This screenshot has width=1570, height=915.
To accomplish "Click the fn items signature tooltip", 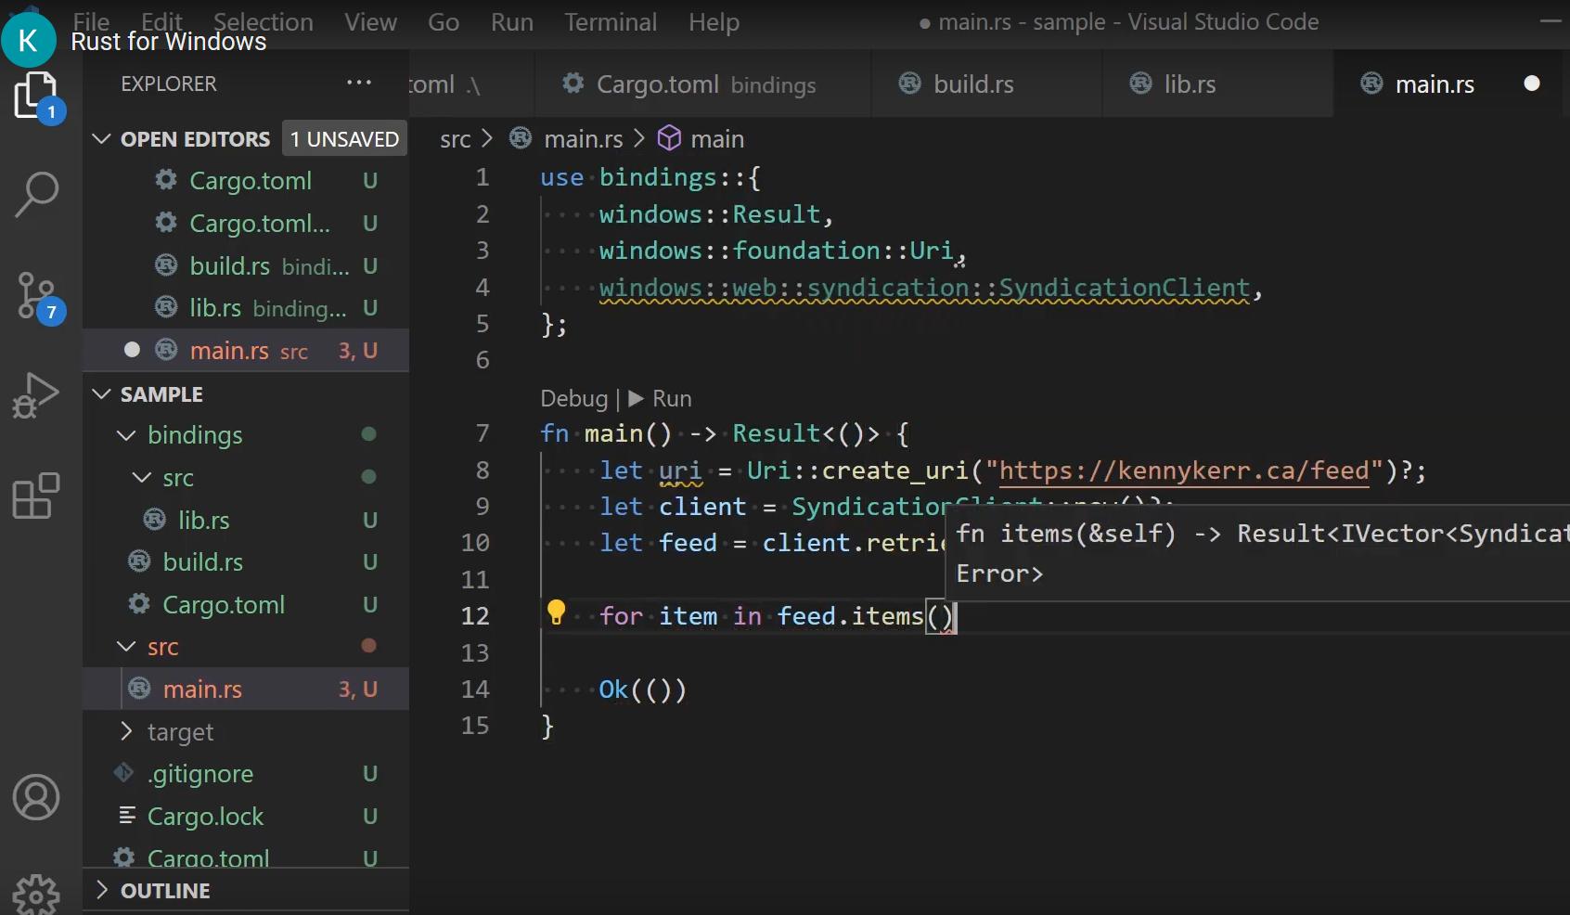I will 1258,553.
